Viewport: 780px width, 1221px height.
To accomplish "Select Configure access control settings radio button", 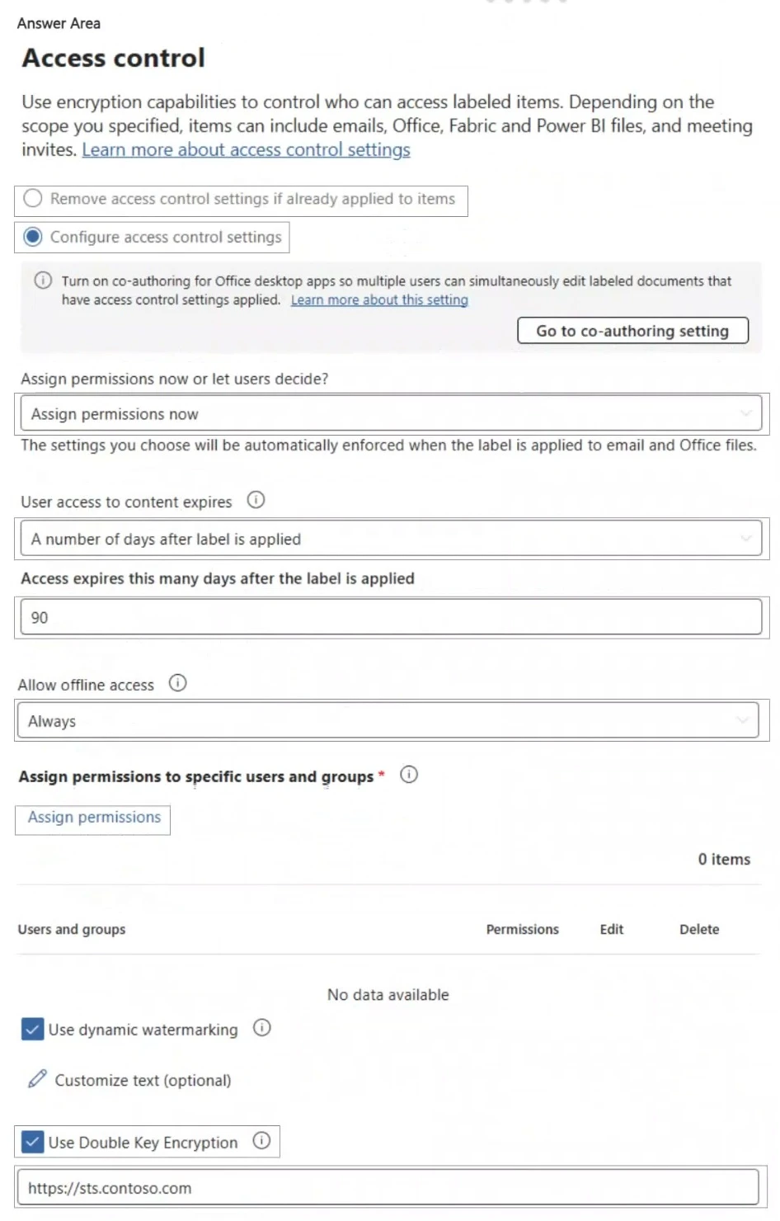I will (33, 238).
